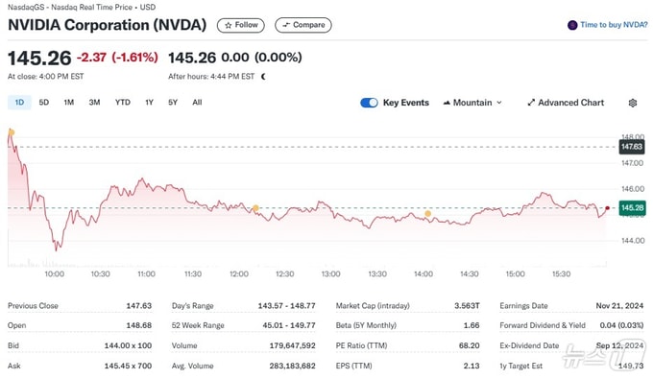
Task: Click the key event marker near 14:00
Action: coord(427,214)
